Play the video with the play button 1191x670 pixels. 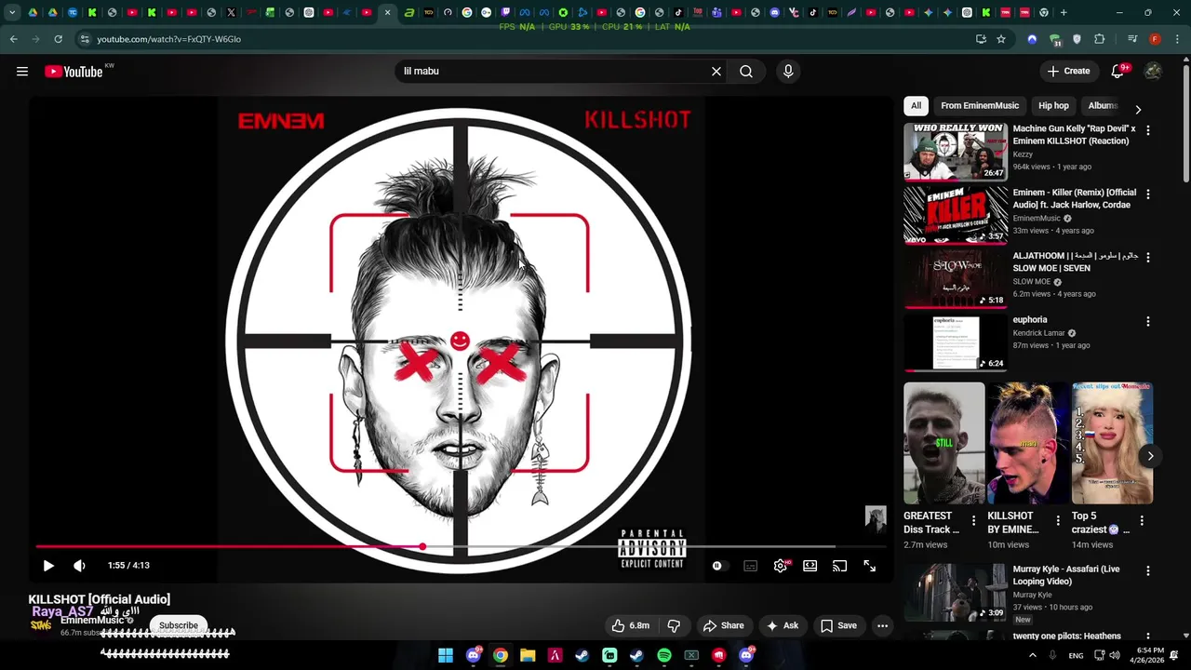(48, 566)
